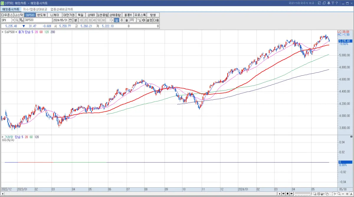354x197 pixels.
Task: Expand the SPX symbol code dropdown
Action: 13,20
